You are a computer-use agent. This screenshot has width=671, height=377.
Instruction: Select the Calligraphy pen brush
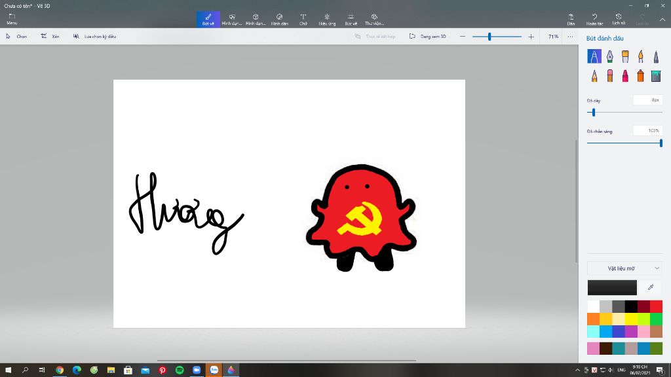pyautogui.click(x=610, y=56)
